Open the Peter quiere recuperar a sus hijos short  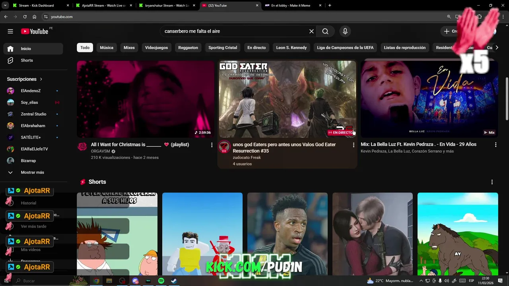(x=117, y=234)
